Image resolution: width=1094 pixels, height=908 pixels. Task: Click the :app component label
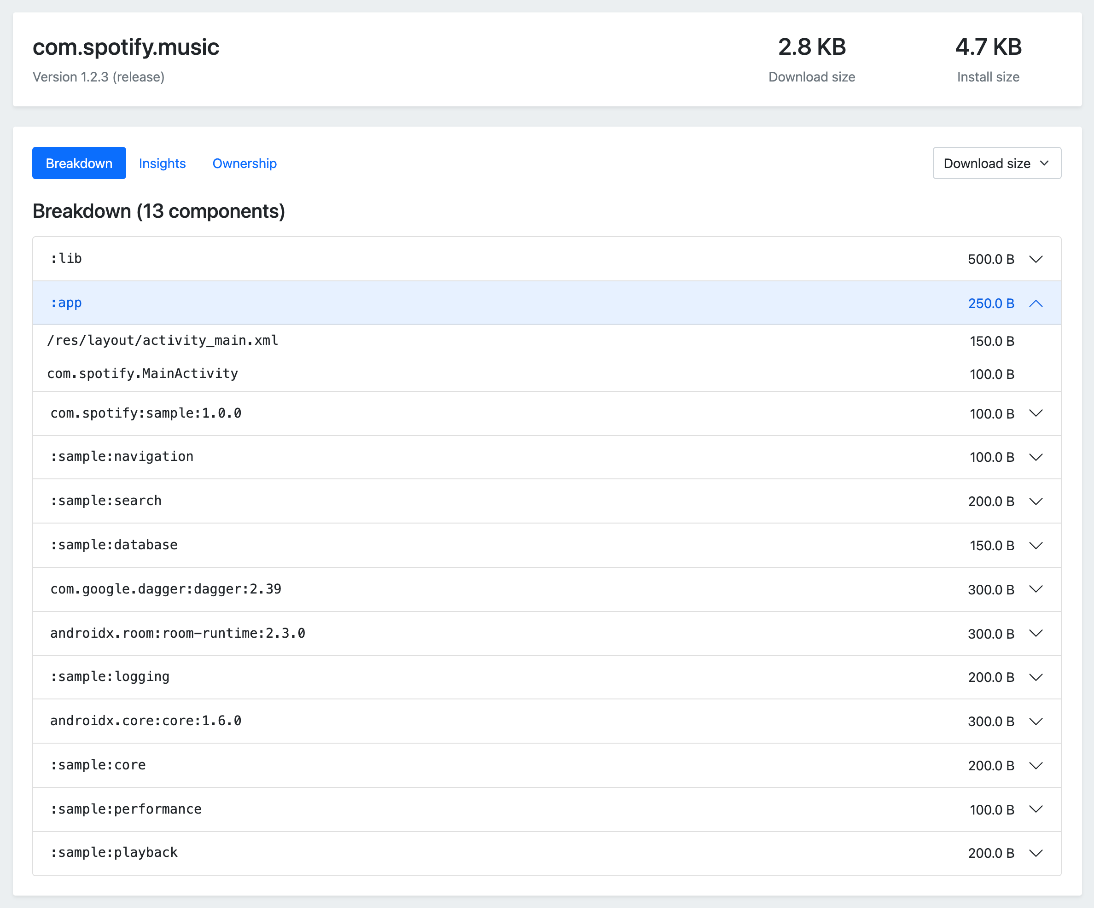coord(66,303)
